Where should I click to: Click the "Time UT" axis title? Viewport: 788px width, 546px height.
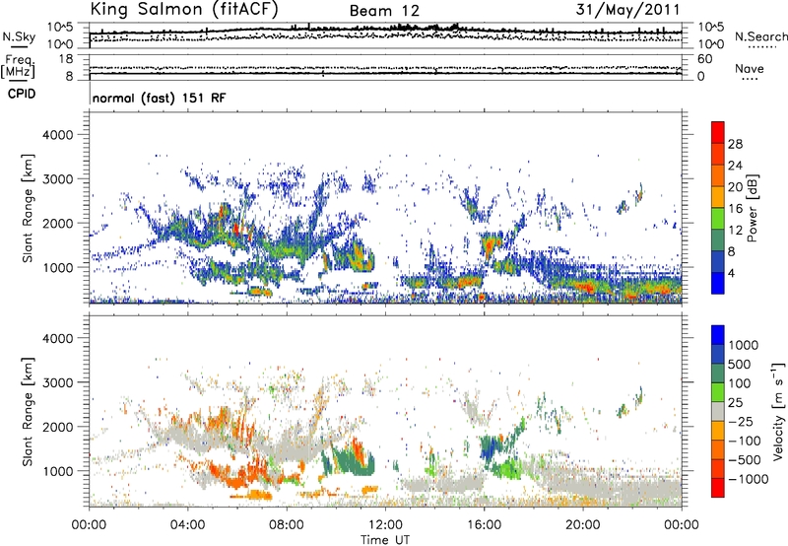(x=385, y=540)
